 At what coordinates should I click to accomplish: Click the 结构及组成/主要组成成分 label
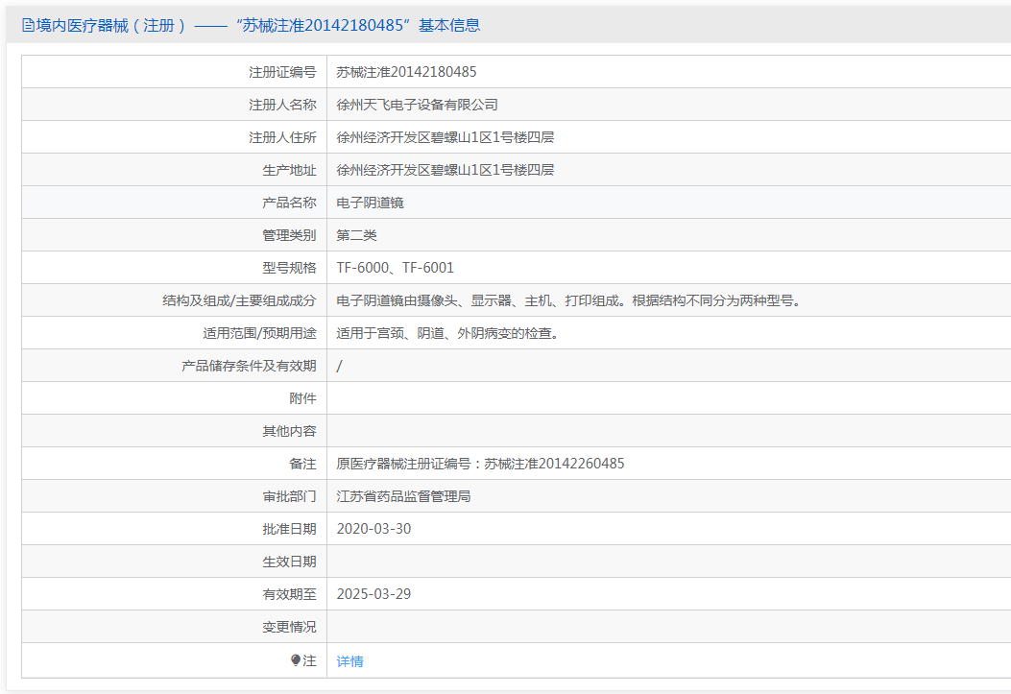[239, 300]
